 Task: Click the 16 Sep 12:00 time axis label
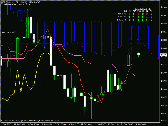73,124
